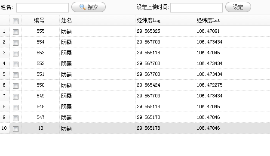Click row number 5 cell
Screen dimensions: 270x156
[x=5, y=74]
